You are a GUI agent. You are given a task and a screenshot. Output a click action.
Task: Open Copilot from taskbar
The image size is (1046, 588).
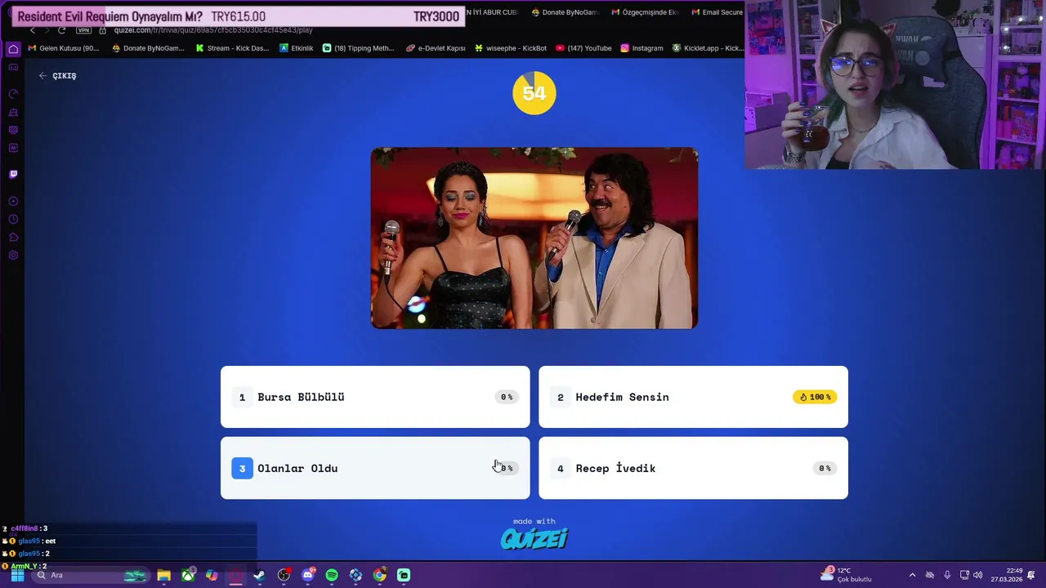(212, 575)
